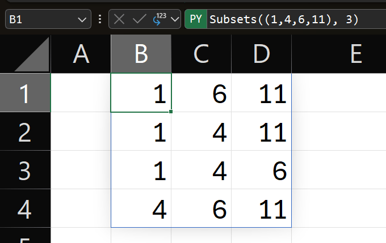Click cell C1 containing 6
Viewport: 386px width, 243px height.
[x=201, y=93]
